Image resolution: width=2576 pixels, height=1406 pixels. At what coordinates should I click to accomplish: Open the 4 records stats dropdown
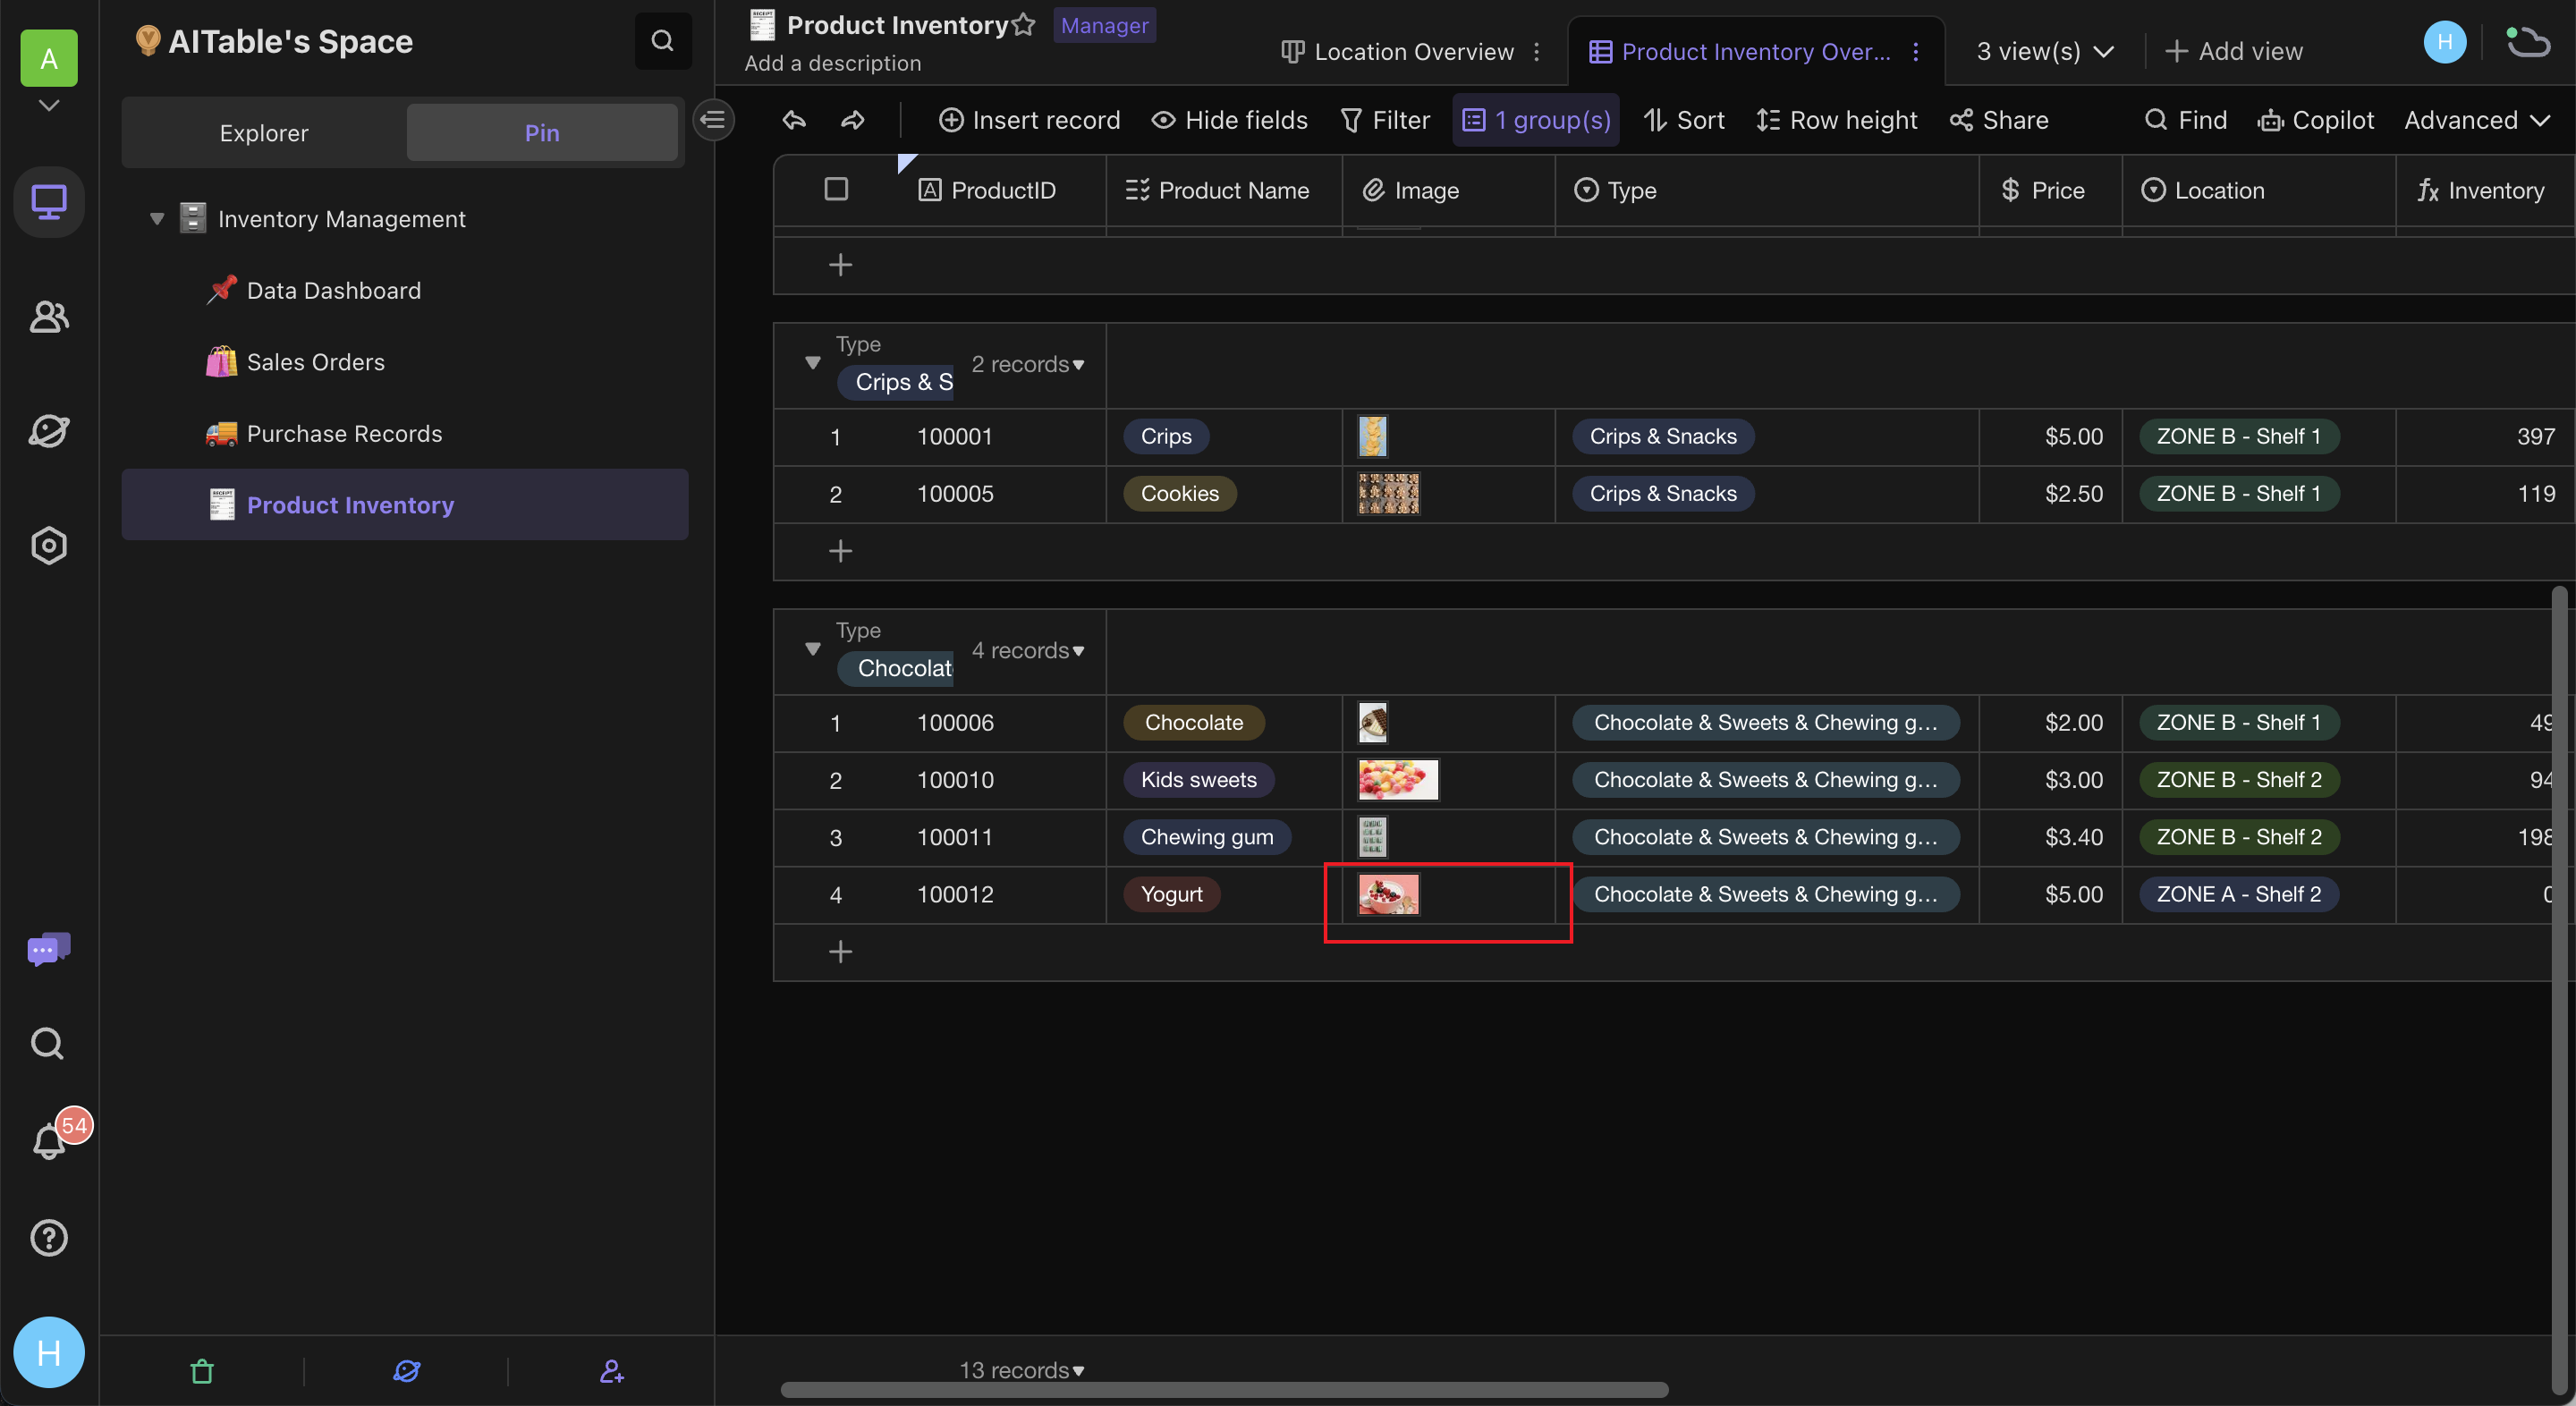pos(1028,651)
